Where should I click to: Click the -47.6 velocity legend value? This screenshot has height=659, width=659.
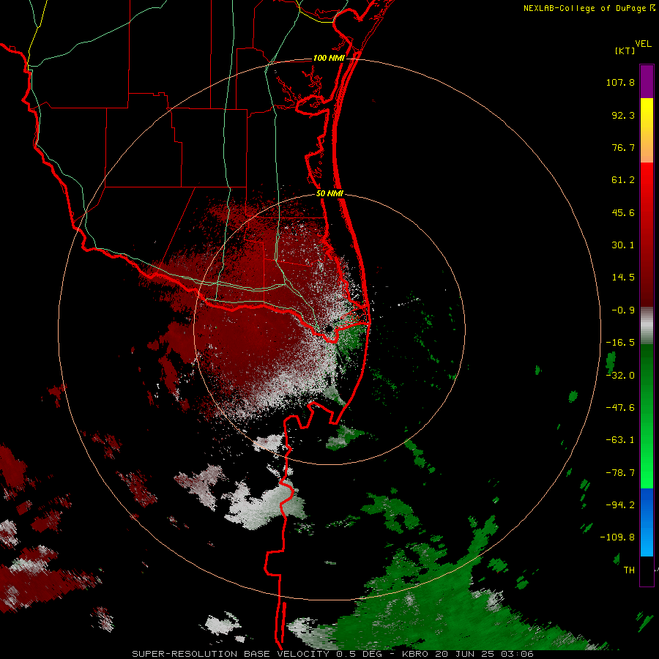click(620, 408)
